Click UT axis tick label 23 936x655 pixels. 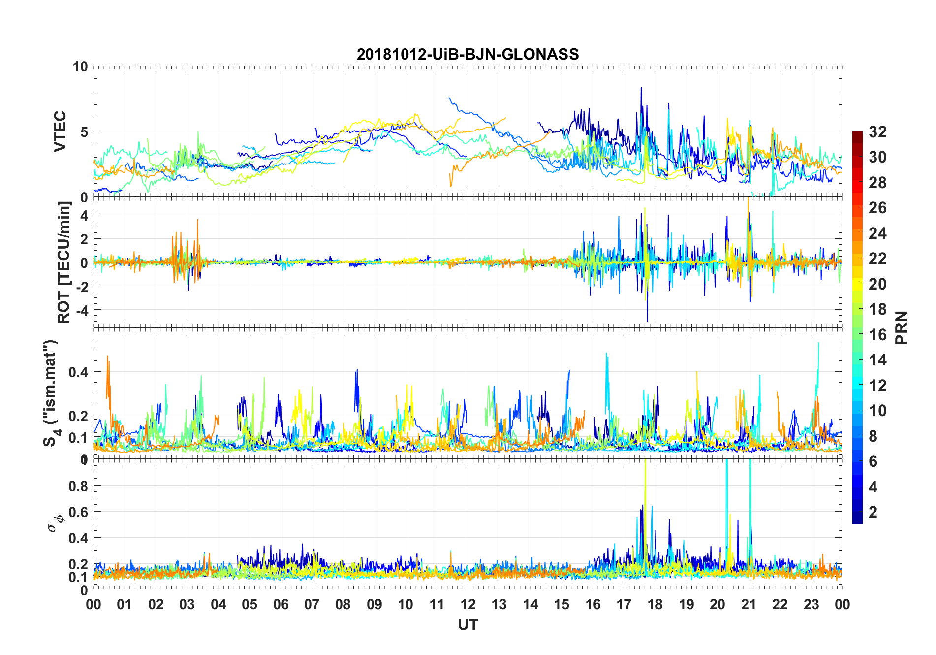(811, 604)
